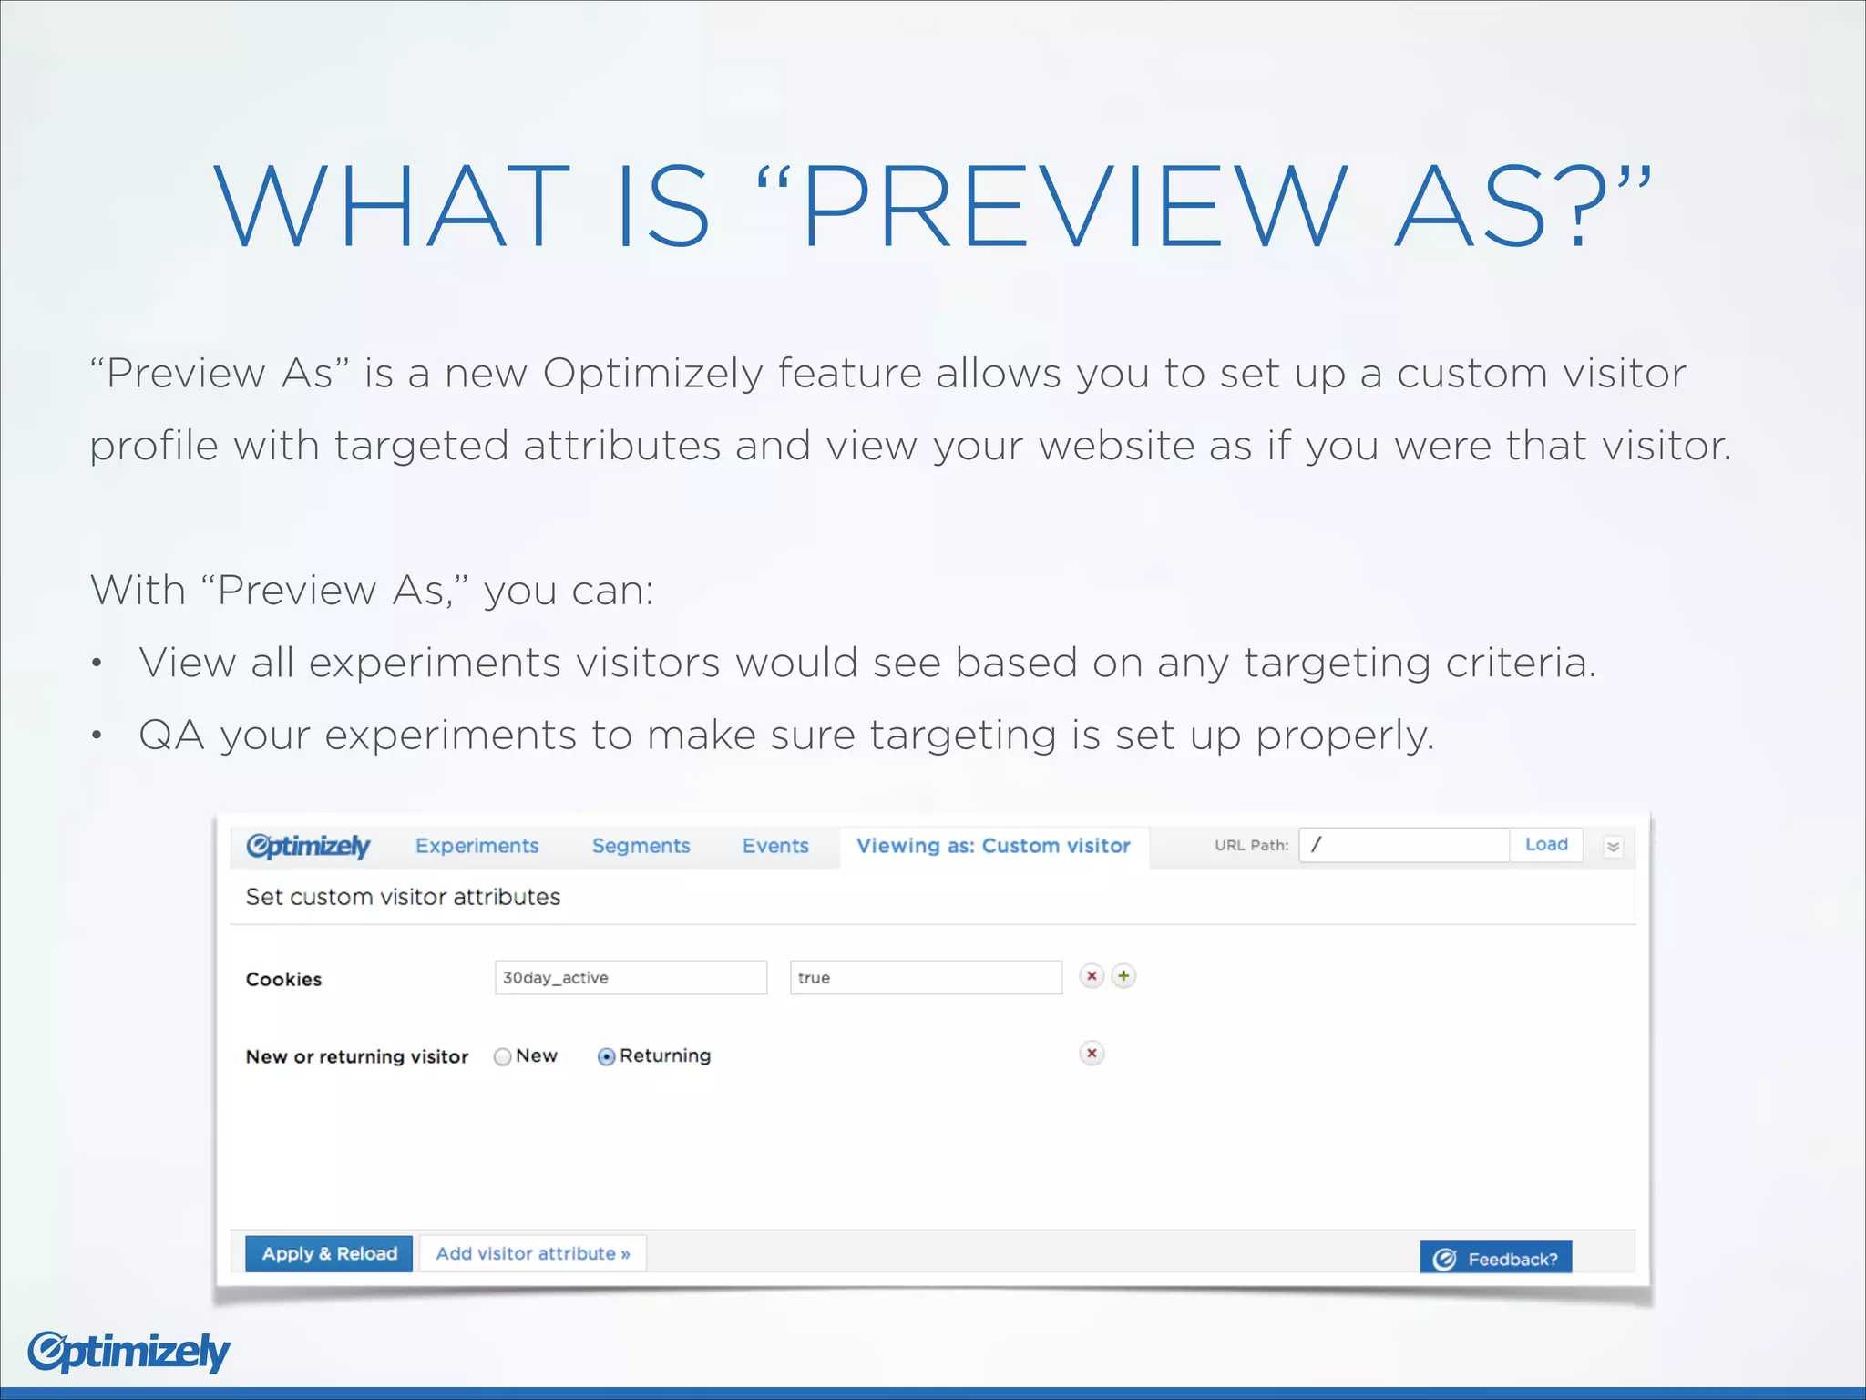Image resolution: width=1866 pixels, height=1400 pixels.
Task: Remove the 30day_active cookie row
Action: [1091, 976]
